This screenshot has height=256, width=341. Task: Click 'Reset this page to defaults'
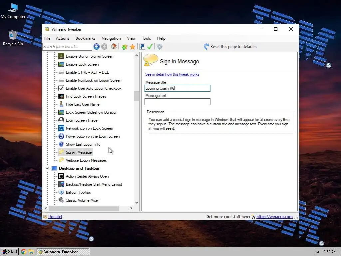point(233,47)
